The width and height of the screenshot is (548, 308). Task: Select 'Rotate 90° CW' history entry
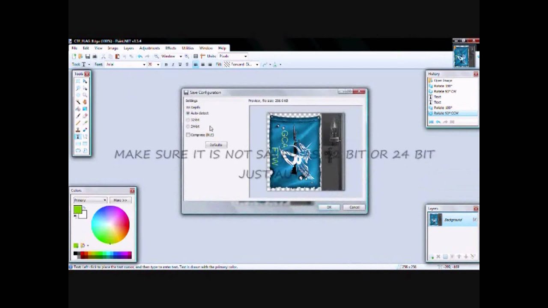tap(445, 91)
